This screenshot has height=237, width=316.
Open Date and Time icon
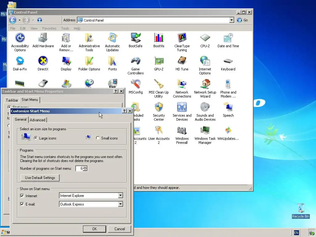point(228,40)
